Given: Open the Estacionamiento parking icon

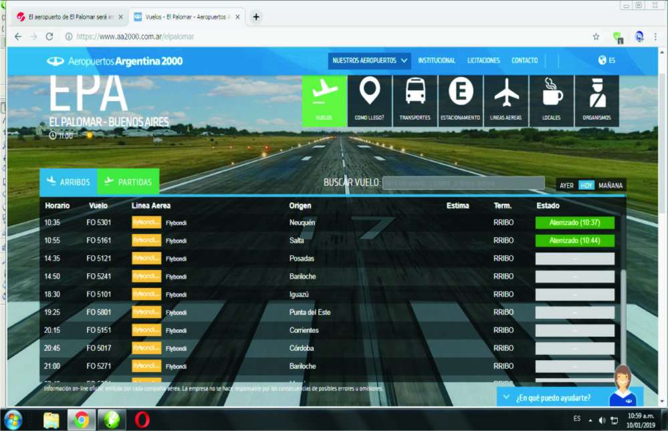Looking at the screenshot, I should 461,100.
